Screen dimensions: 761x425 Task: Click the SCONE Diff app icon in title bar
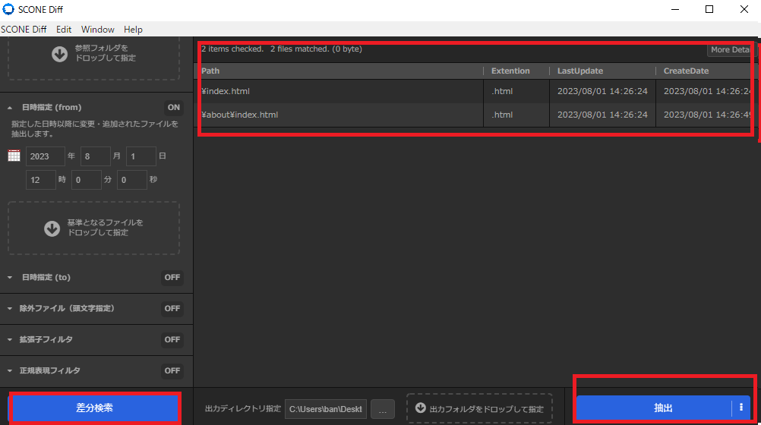(8, 9)
